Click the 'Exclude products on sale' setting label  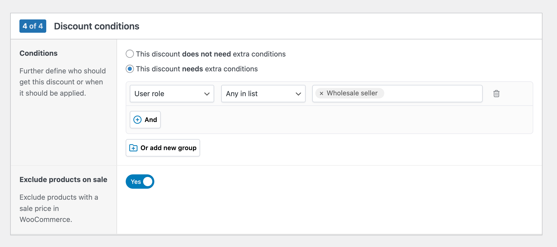click(63, 179)
